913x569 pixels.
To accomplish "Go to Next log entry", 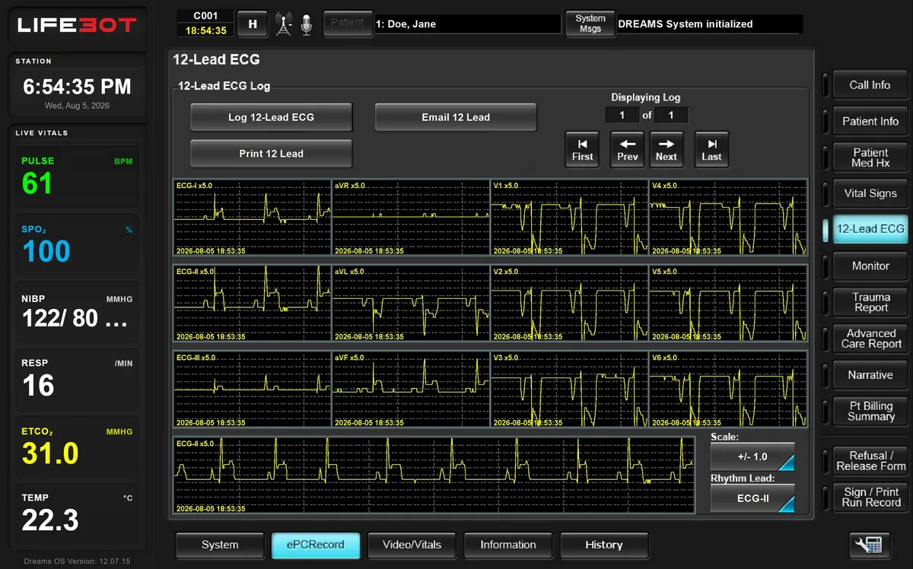I will point(666,150).
